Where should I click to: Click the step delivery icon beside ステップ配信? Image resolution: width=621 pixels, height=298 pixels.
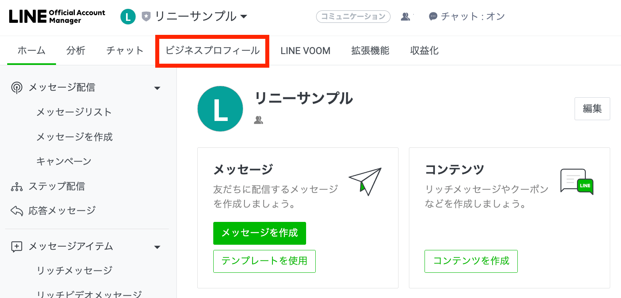[16, 186]
